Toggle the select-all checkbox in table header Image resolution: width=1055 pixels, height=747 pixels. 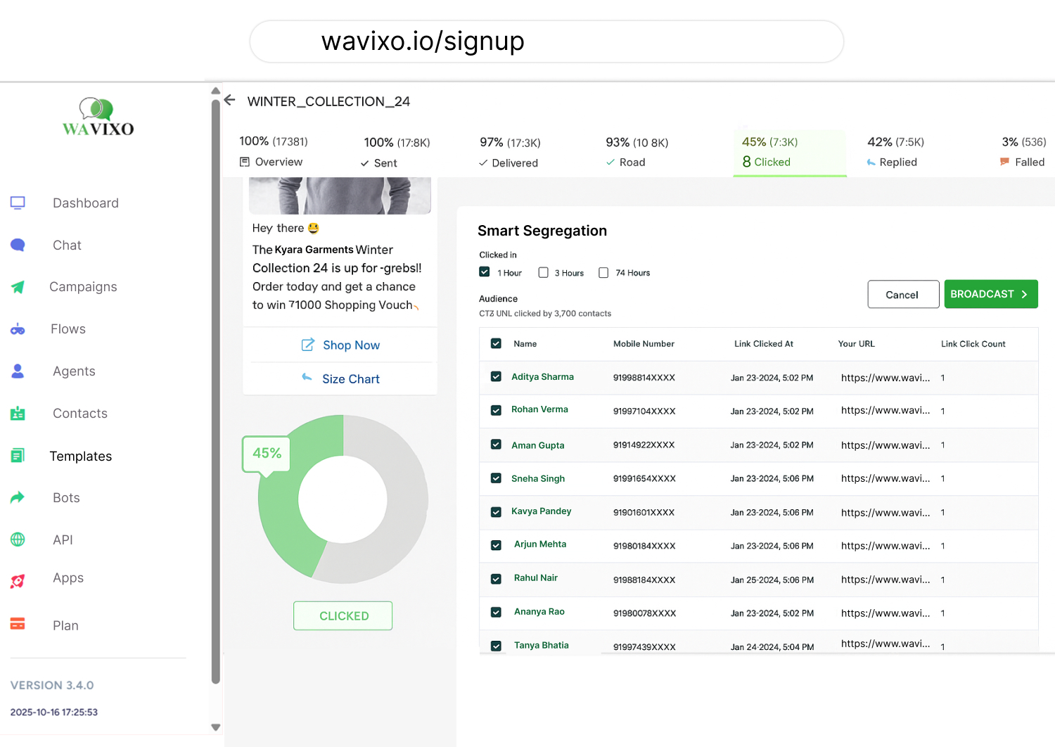pos(496,344)
